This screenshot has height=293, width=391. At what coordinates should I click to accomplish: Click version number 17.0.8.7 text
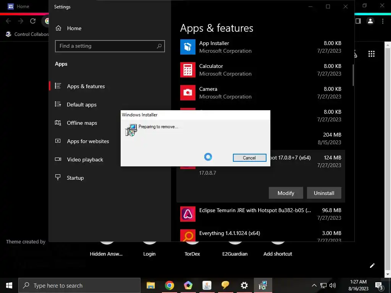click(x=207, y=173)
